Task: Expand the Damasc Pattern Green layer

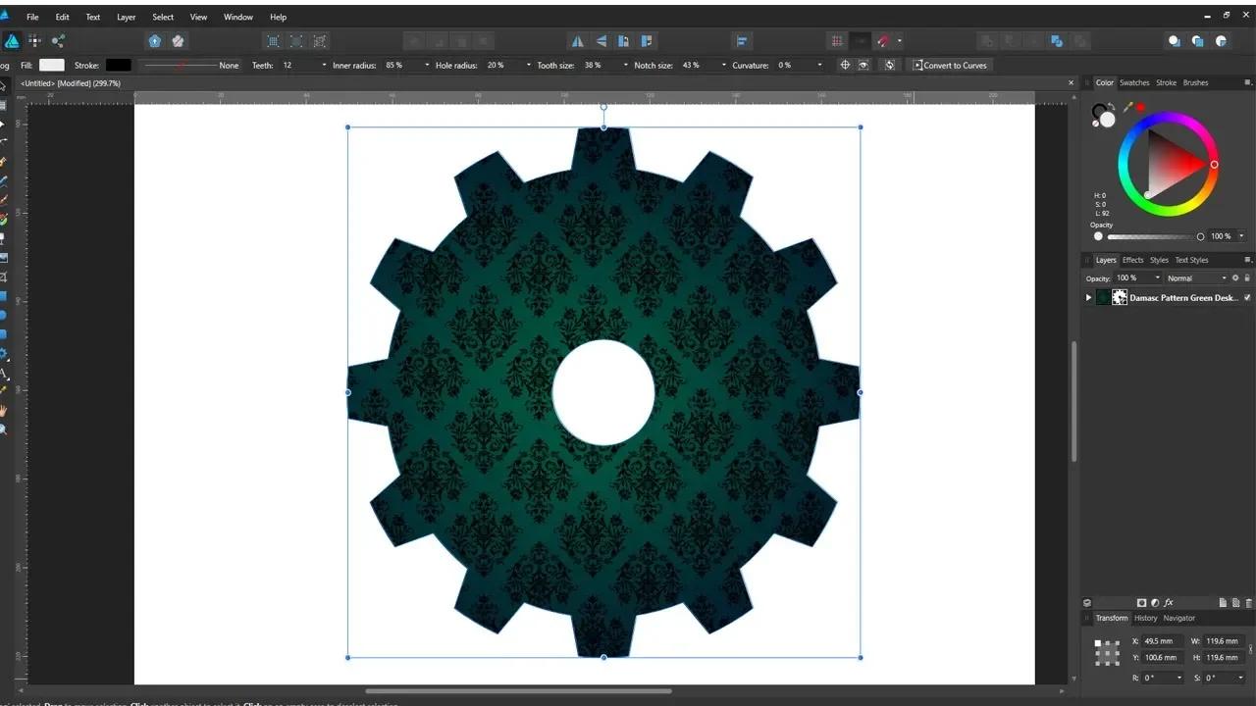Action: [x=1089, y=297]
